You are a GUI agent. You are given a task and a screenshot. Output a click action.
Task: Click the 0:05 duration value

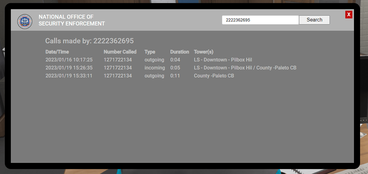click(175, 68)
